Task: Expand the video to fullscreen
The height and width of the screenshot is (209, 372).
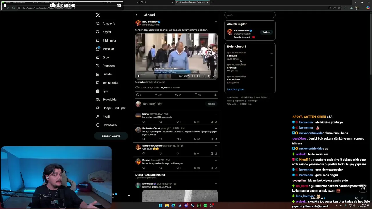Action: [214, 76]
